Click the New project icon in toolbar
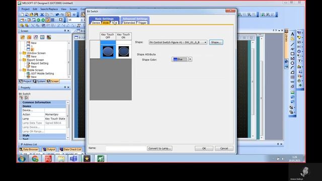The image size is (322, 181). pos(22,15)
